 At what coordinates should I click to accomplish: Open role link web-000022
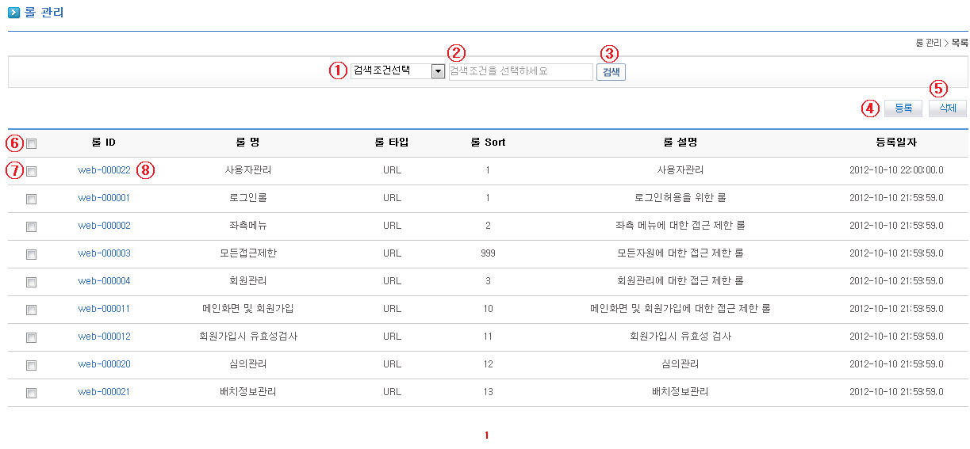(x=104, y=170)
